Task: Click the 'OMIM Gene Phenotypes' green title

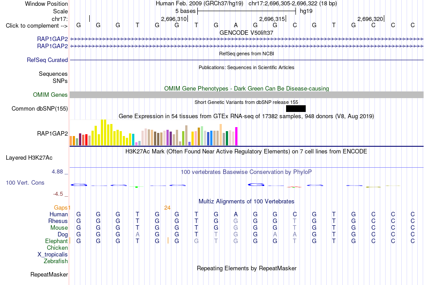Action: click(247, 88)
